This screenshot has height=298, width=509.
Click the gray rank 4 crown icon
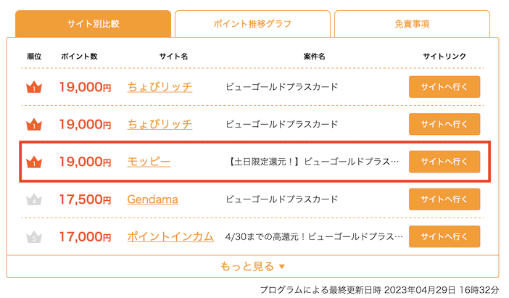[x=34, y=199]
